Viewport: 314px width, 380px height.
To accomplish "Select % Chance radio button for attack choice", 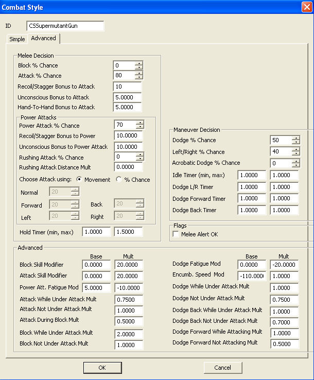I will tap(119, 179).
